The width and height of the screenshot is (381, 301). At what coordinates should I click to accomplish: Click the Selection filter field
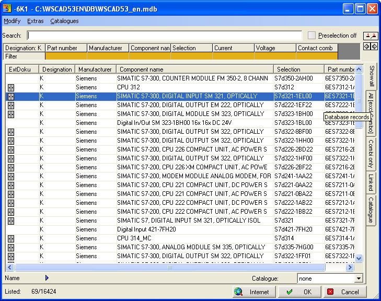(191, 56)
